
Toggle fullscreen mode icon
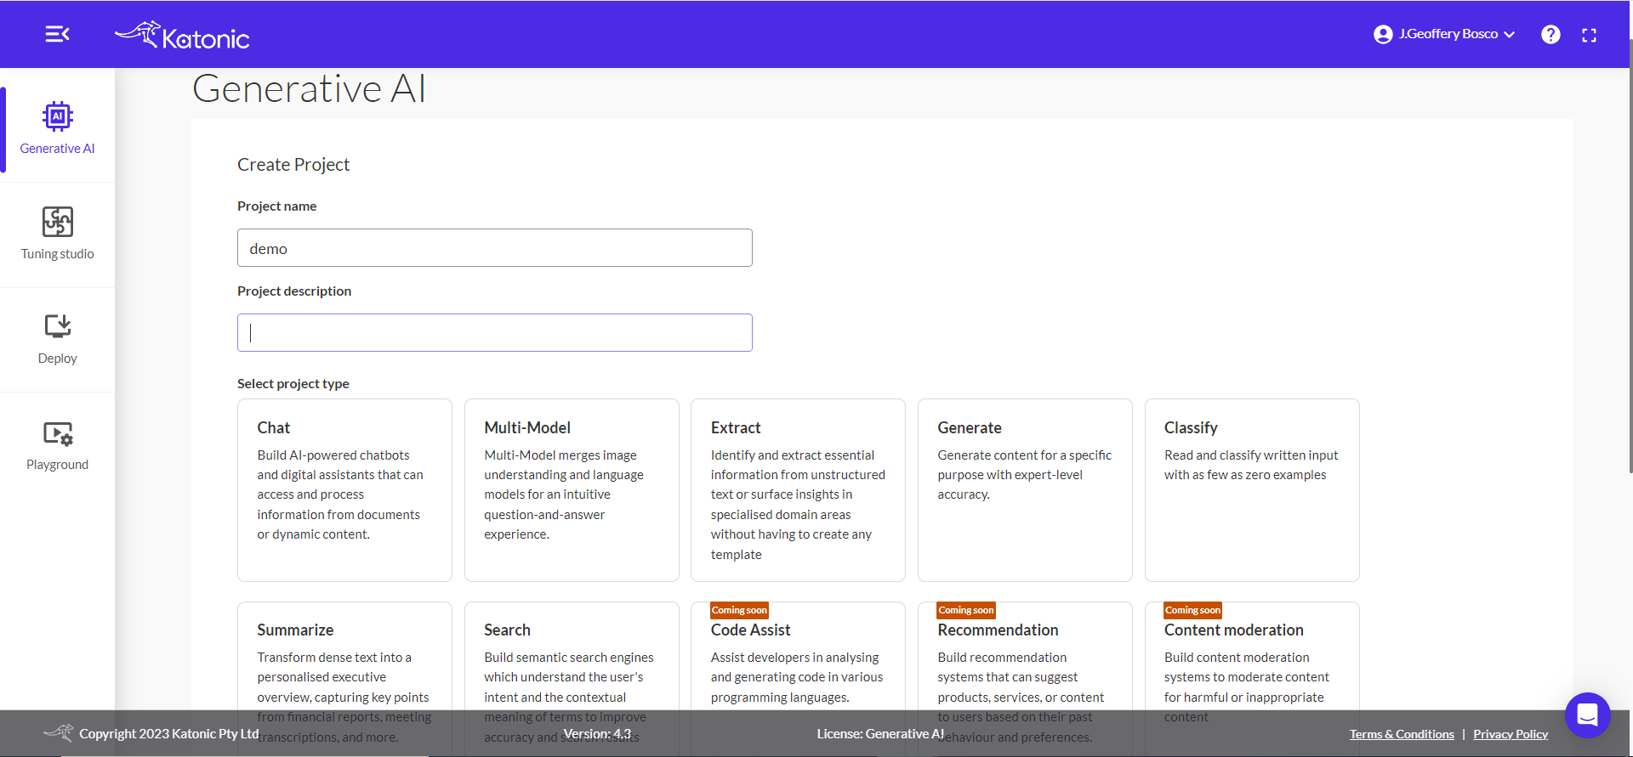click(1589, 35)
